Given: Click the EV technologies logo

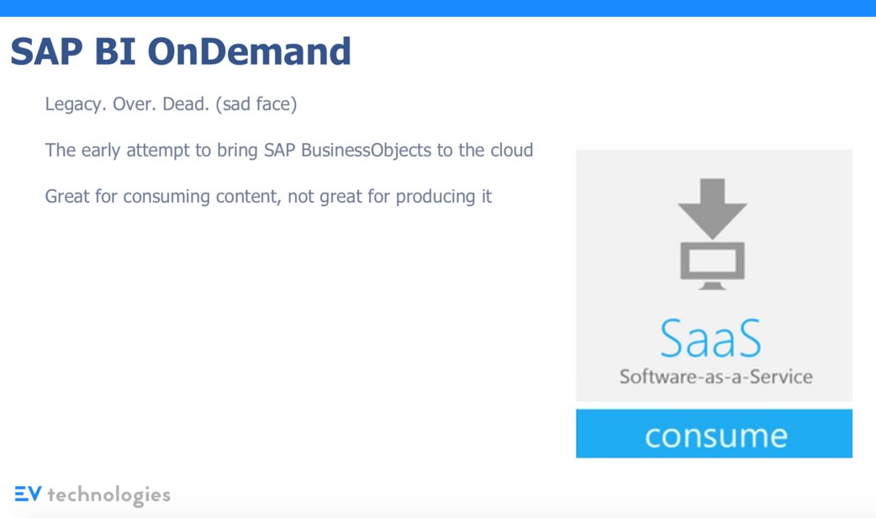Looking at the screenshot, I should (92, 494).
